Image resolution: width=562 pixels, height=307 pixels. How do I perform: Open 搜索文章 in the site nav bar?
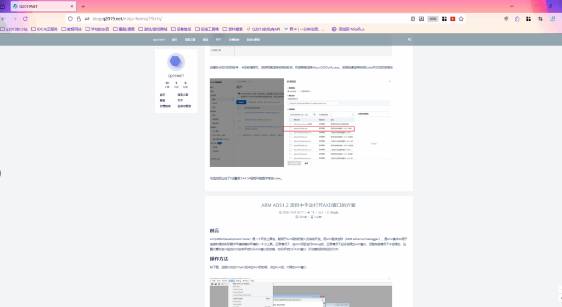[x=190, y=39]
